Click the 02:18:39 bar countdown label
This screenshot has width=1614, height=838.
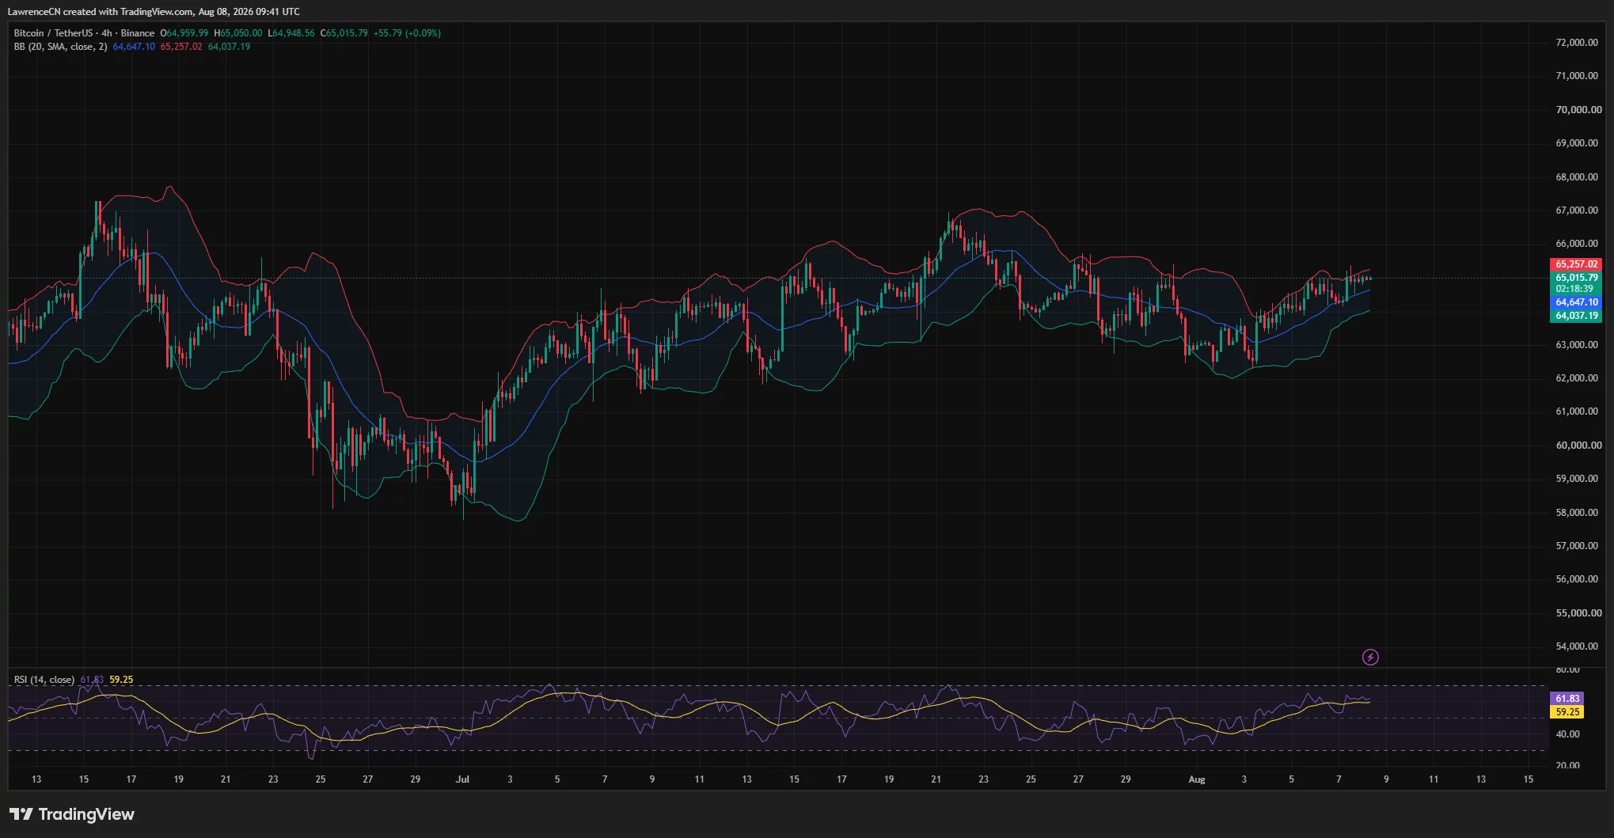1575,289
